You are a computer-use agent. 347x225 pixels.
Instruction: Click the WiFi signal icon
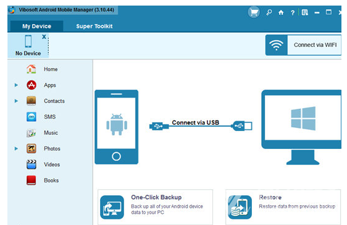coord(276,45)
